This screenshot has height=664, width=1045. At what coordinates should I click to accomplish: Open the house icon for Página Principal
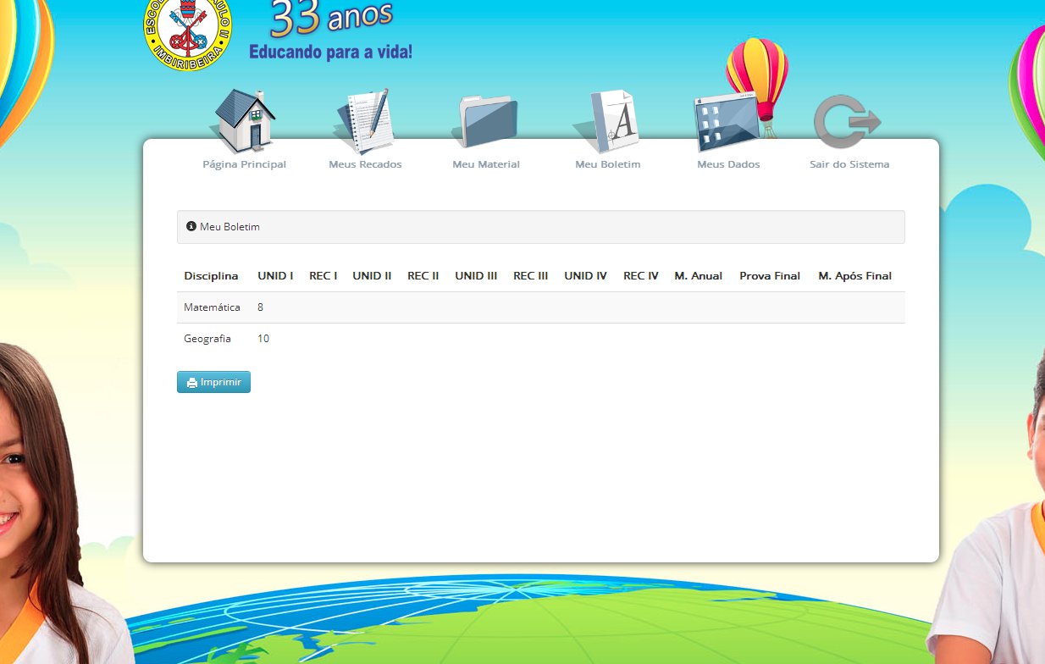click(x=245, y=120)
